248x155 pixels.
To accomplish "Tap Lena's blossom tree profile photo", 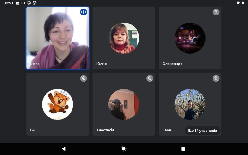I will click(190, 104).
